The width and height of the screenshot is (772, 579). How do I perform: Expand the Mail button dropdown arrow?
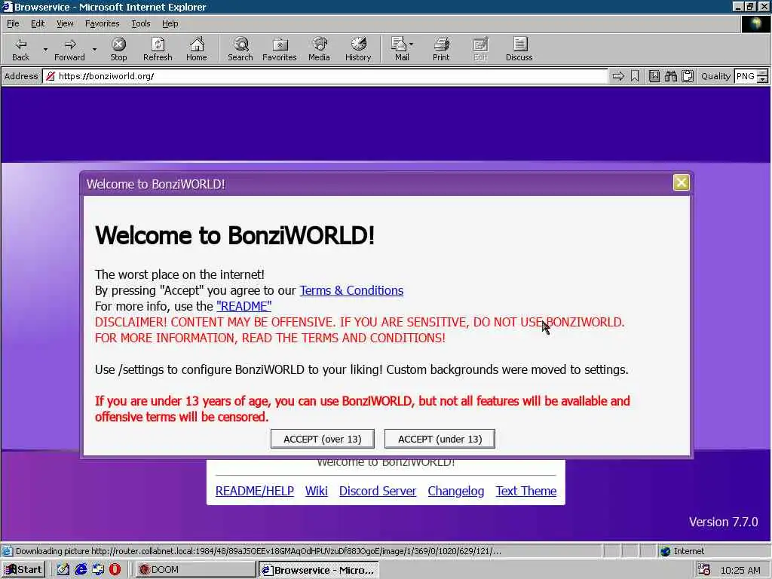(412, 44)
